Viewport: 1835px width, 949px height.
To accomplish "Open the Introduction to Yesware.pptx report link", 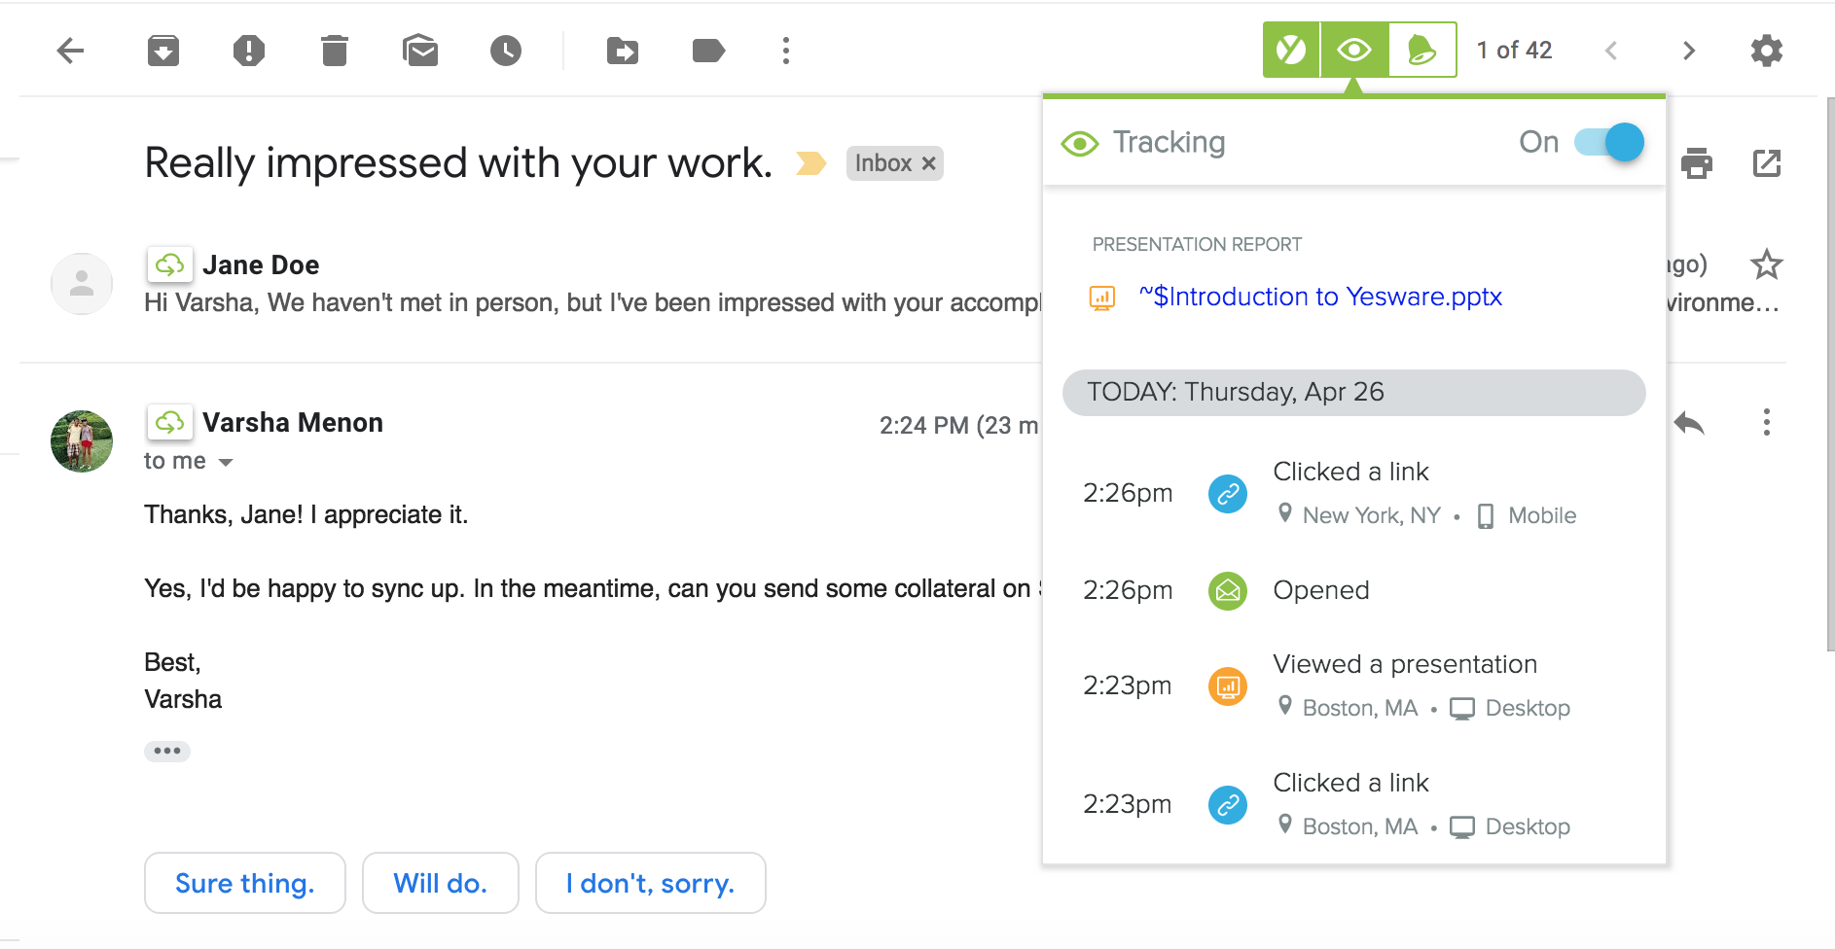I will tap(1320, 297).
